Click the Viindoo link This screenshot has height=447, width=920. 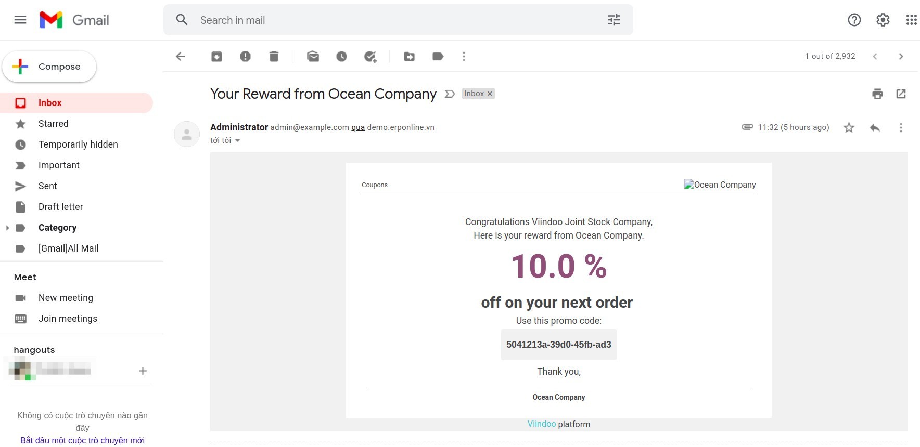pos(542,424)
